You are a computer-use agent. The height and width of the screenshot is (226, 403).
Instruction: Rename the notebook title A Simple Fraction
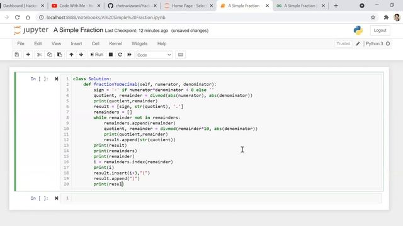pos(78,30)
